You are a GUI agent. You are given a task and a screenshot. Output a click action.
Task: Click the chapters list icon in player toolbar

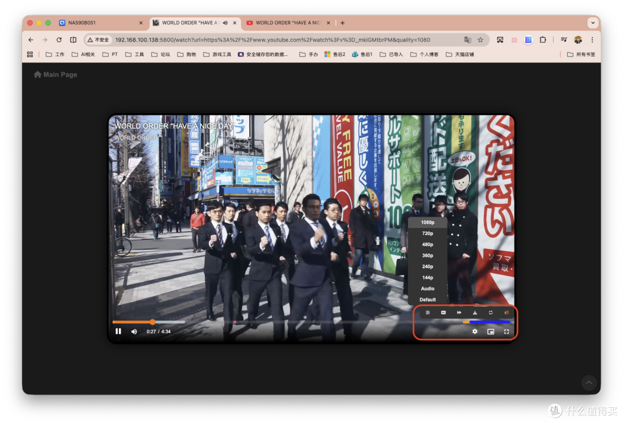click(x=428, y=313)
